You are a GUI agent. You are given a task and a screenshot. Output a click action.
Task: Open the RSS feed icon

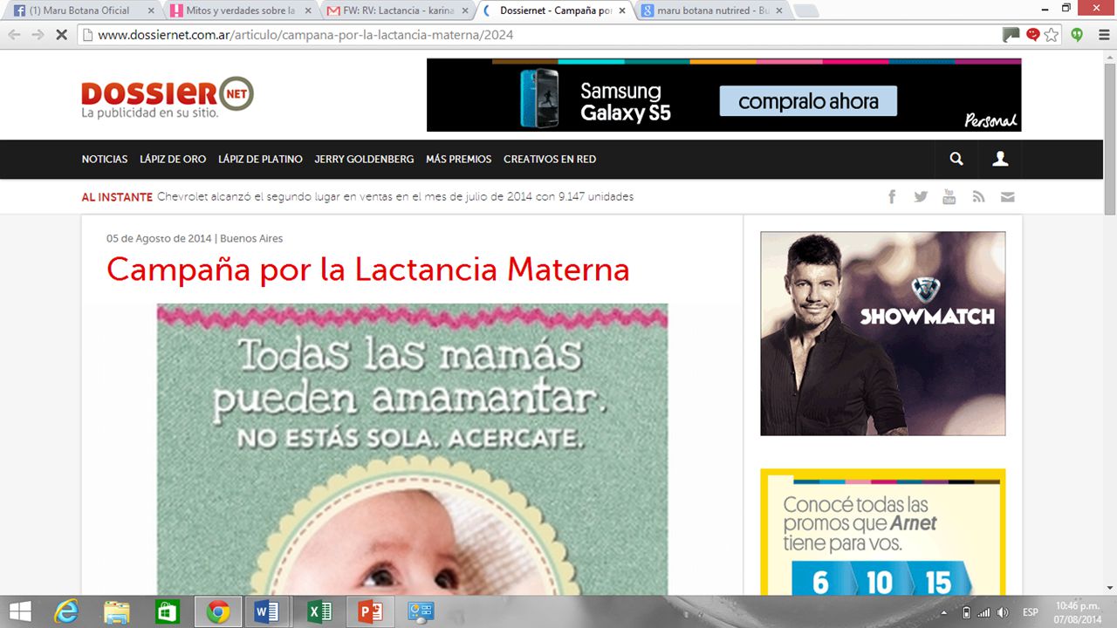[978, 197]
